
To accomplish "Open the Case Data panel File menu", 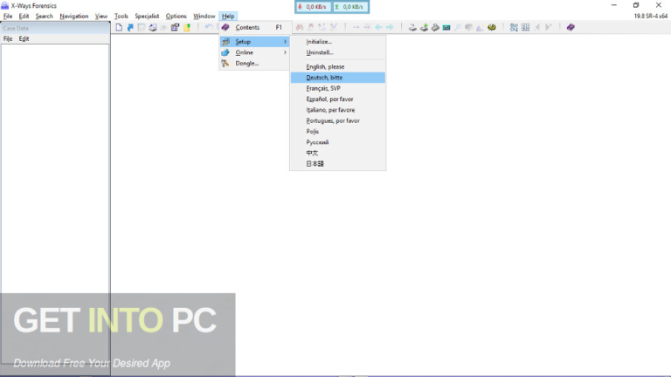I will point(8,38).
